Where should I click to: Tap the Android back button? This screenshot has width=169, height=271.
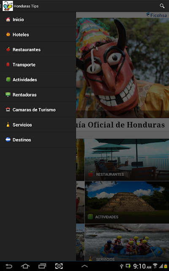click(8, 266)
